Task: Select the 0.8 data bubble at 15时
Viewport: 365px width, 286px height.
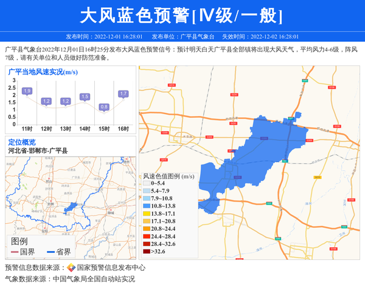Action: 104,107
